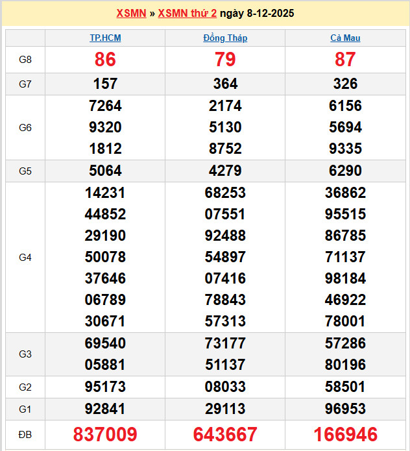
Task: Click the Cà Mau G8 number 87
Action: tap(345, 60)
